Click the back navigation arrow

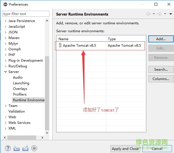148,14
